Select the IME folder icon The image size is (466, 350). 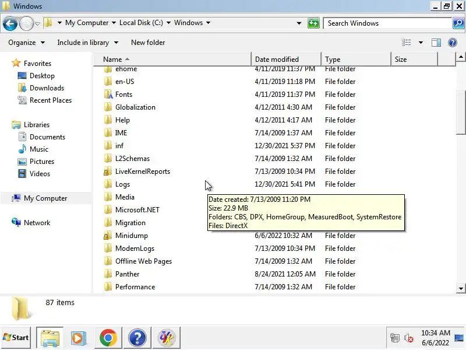(x=108, y=133)
